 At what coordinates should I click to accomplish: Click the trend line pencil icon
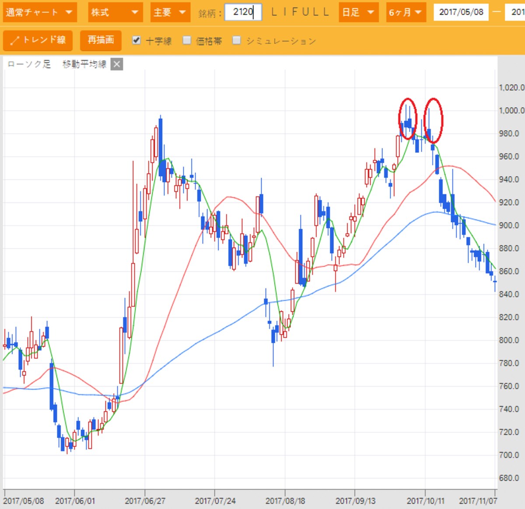[14, 41]
